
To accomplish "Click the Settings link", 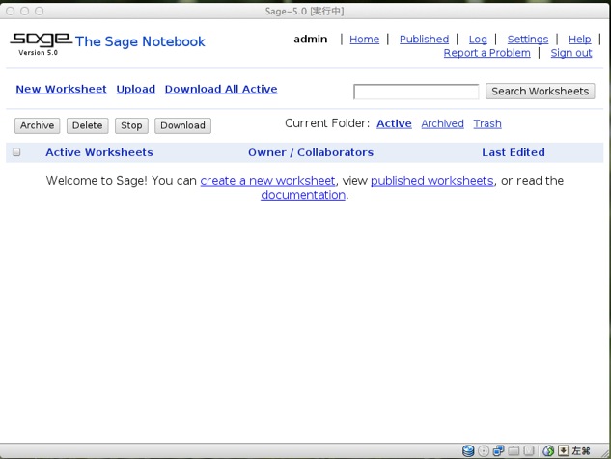I will pyautogui.click(x=527, y=40).
